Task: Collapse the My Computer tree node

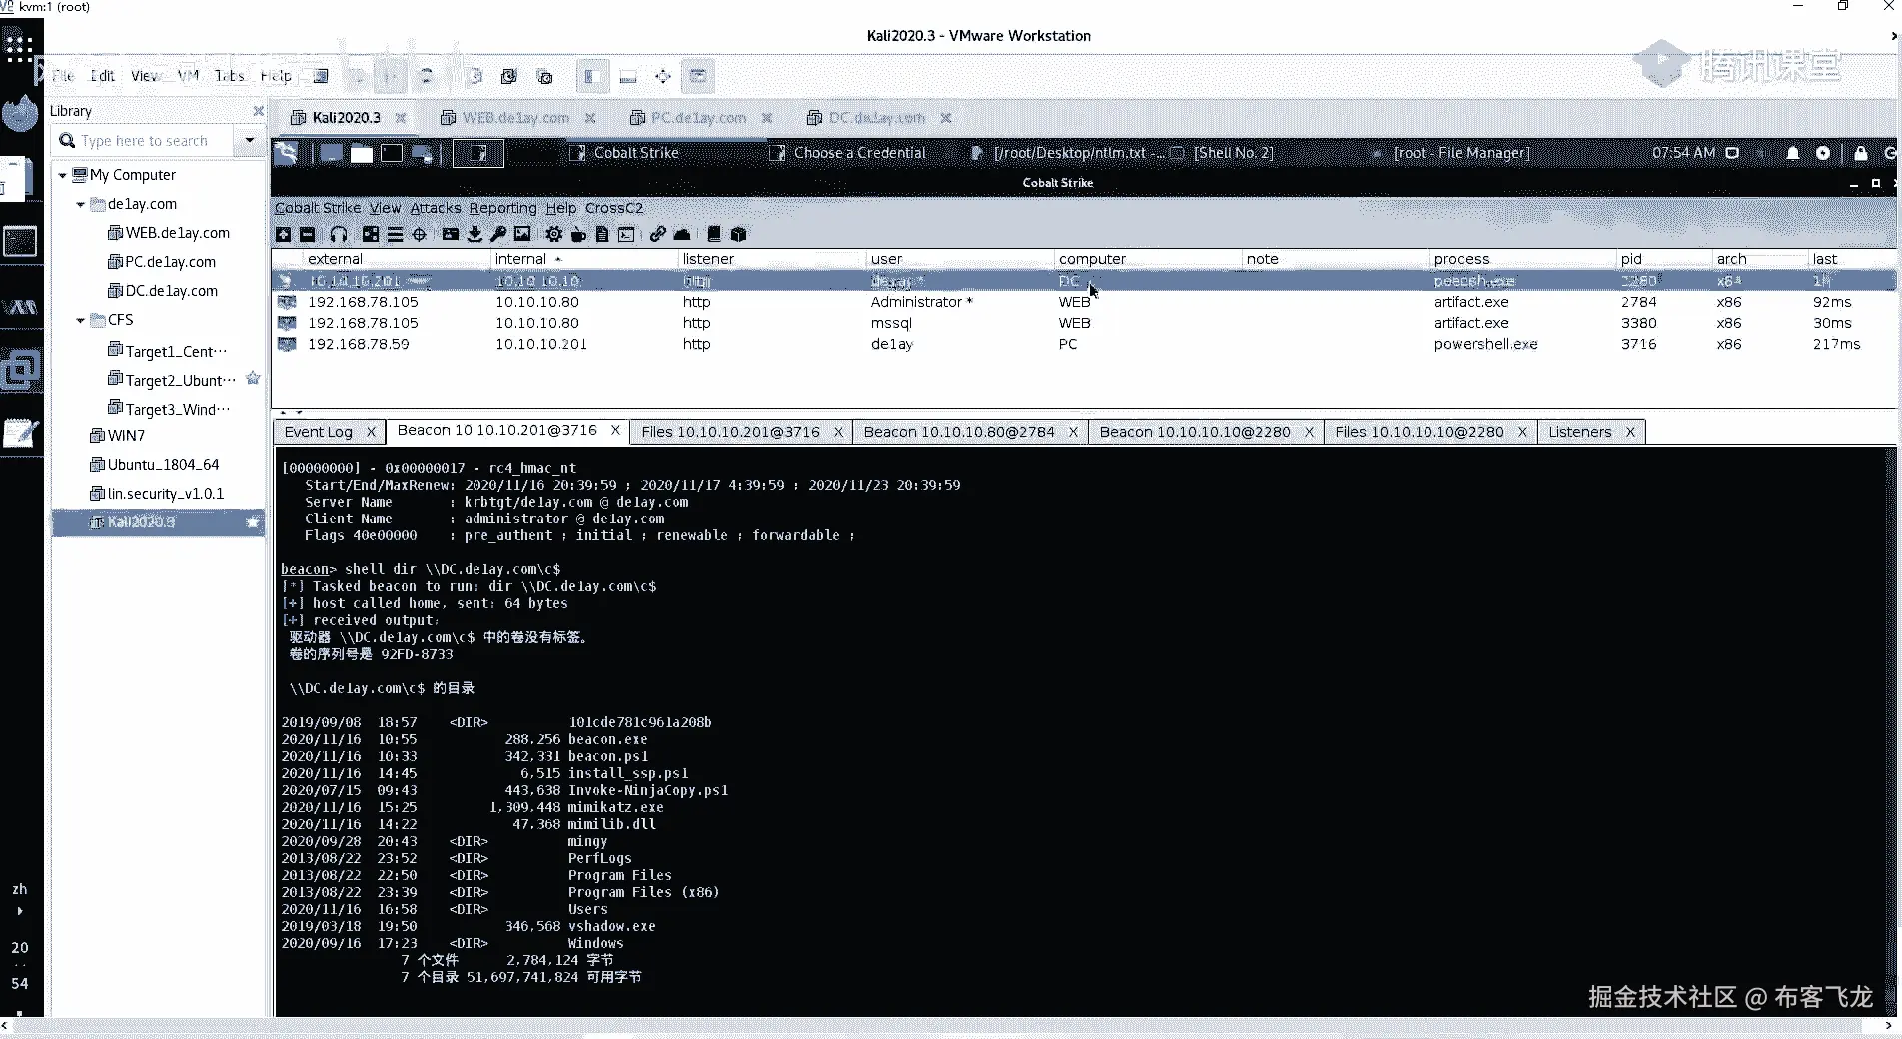Action: (62, 175)
